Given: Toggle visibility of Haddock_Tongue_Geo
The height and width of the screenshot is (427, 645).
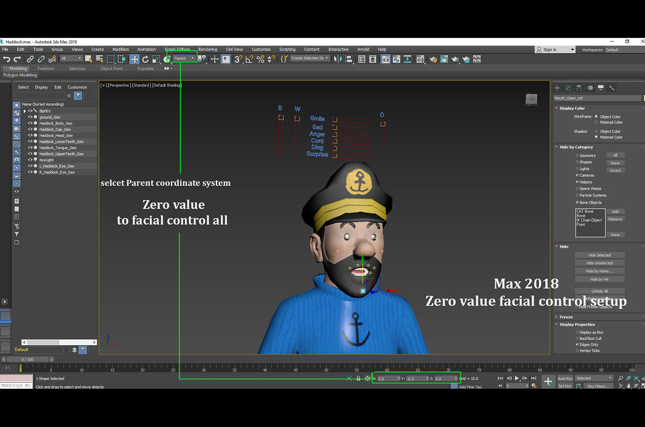Looking at the screenshot, I should click(x=30, y=148).
